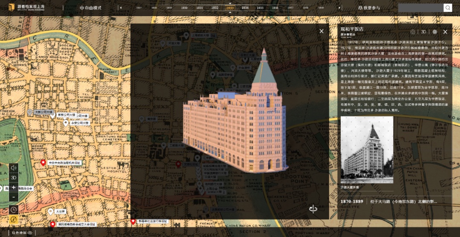Click the 永安公司大楼 map pin

66,123
